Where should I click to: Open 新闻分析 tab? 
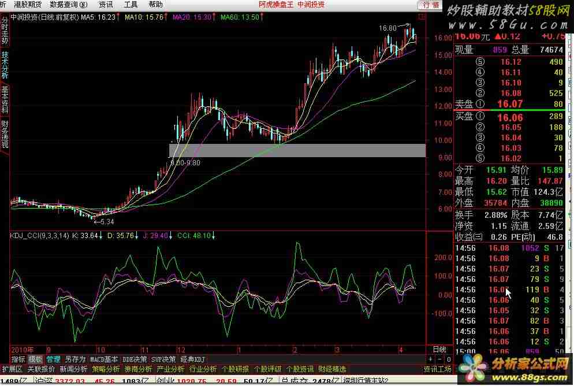73,369
